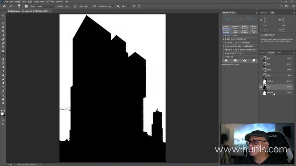Open the brush Mode dropdown showing Overlay
This screenshot has width=296, height=166.
(x=45, y=6)
